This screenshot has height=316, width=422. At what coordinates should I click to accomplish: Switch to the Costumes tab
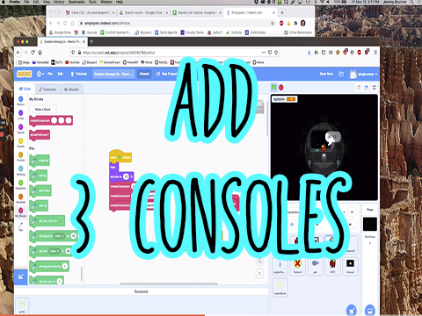pos(47,90)
